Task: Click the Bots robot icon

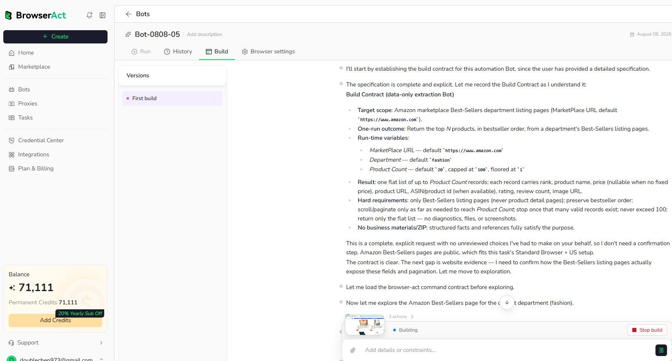Action: tap(12, 90)
